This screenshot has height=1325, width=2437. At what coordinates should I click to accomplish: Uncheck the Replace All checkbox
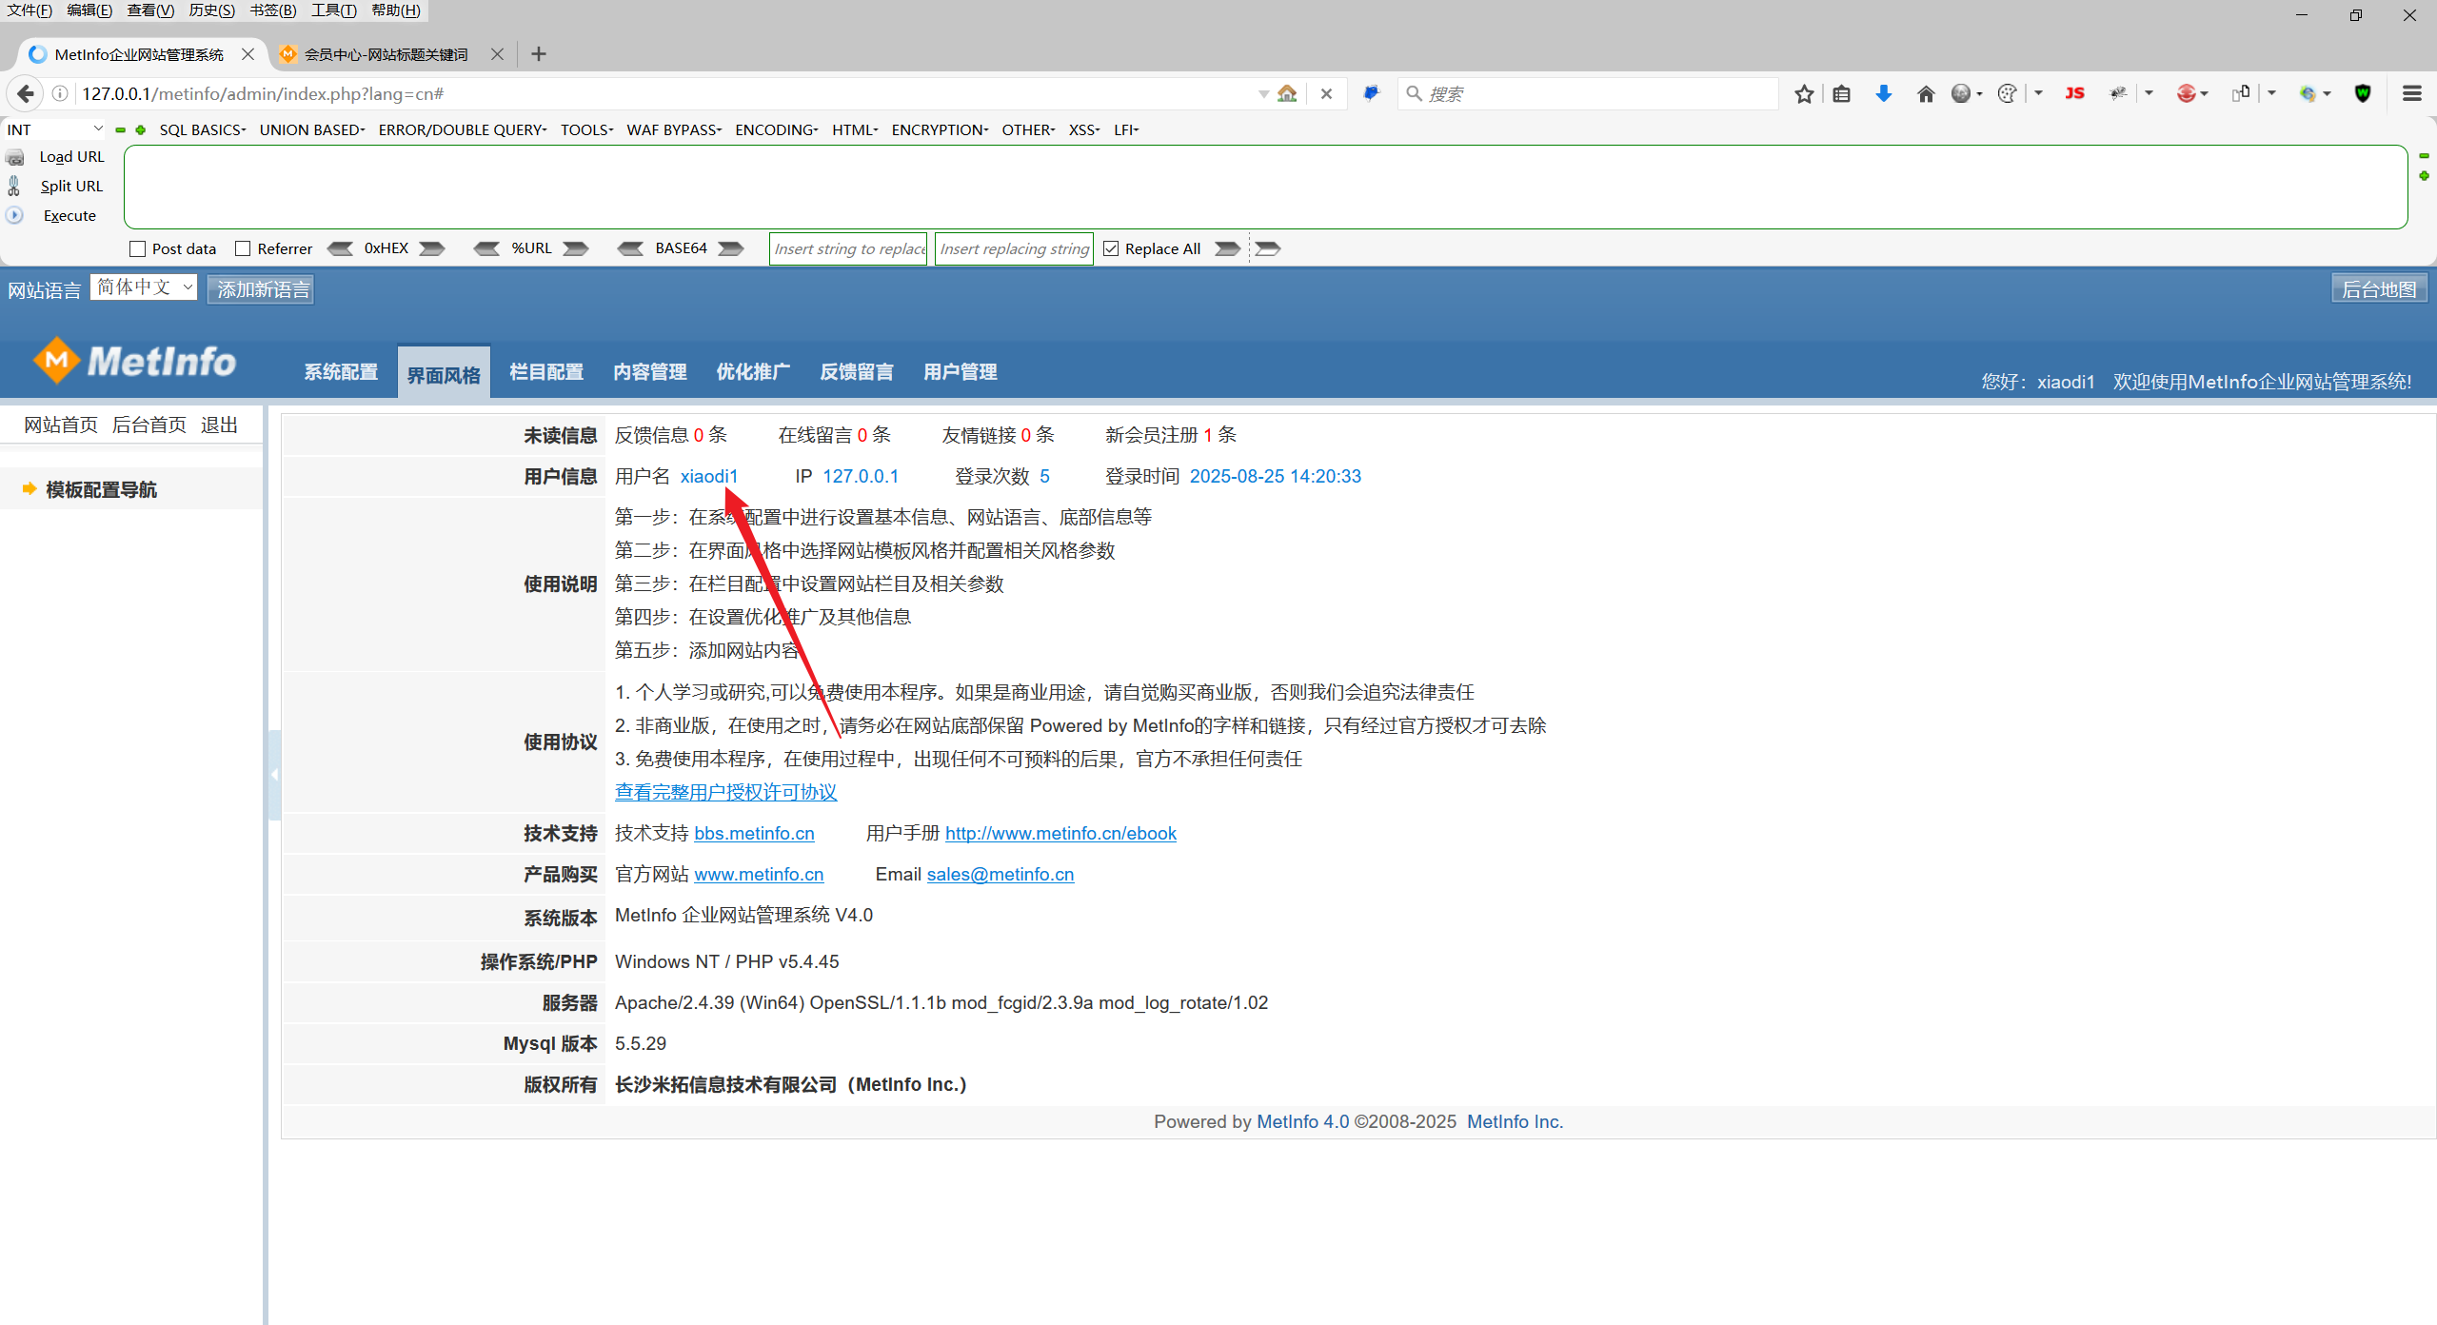click(1111, 248)
